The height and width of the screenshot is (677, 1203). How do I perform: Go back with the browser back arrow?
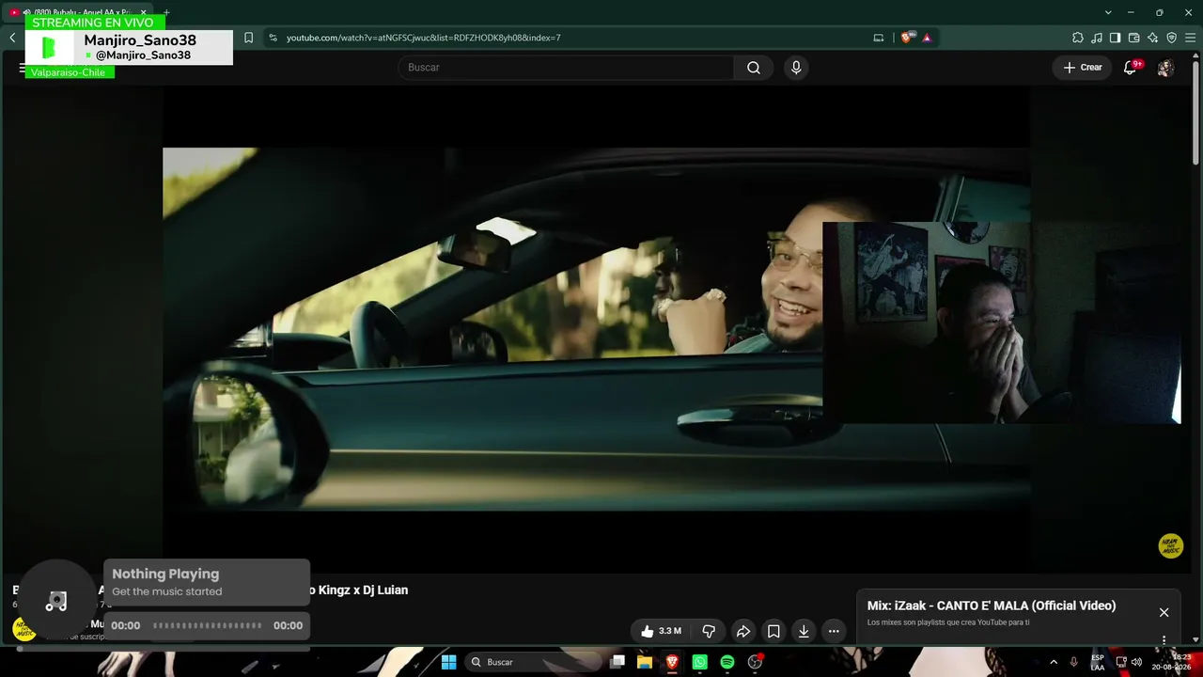click(x=12, y=38)
